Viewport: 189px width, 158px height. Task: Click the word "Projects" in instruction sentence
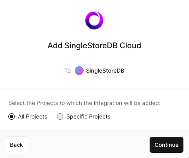pyautogui.click(x=47, y=103)
